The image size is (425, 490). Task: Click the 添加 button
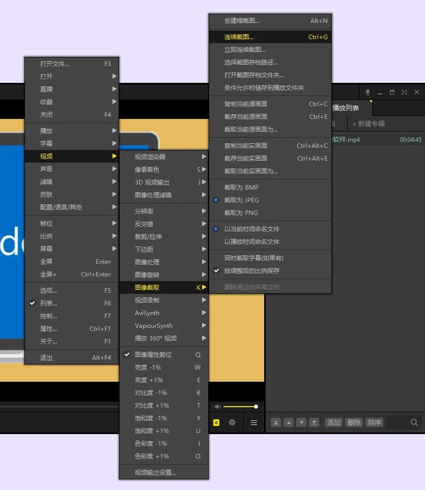(333, 422)
